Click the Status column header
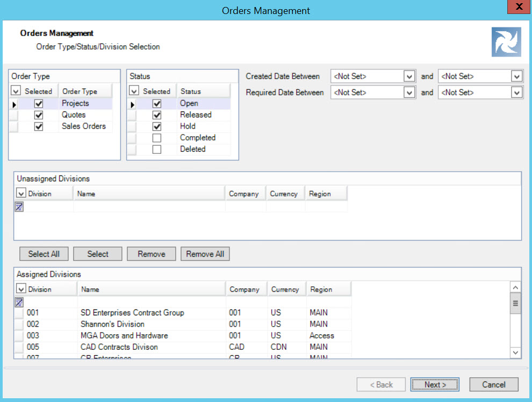This screenshot has width=532, height=402. click(204, 91)
